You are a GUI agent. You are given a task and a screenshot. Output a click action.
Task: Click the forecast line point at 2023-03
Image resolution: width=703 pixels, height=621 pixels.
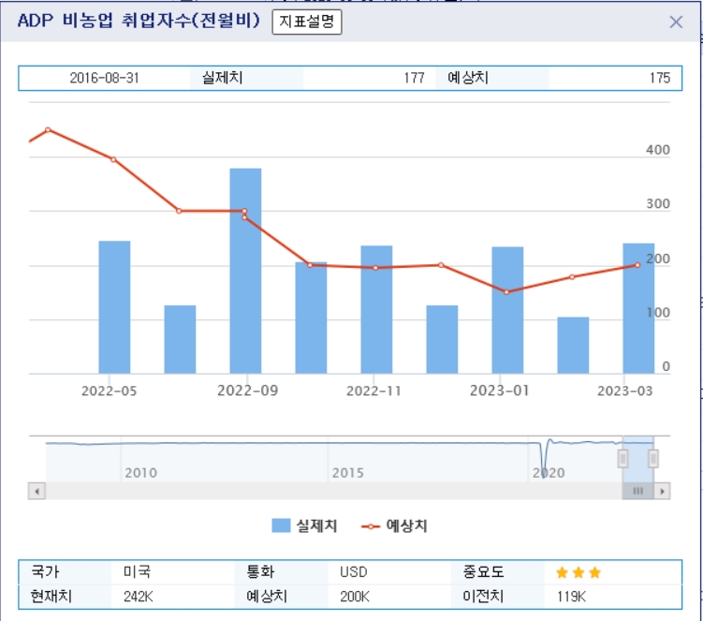click(x=637, y=265)
